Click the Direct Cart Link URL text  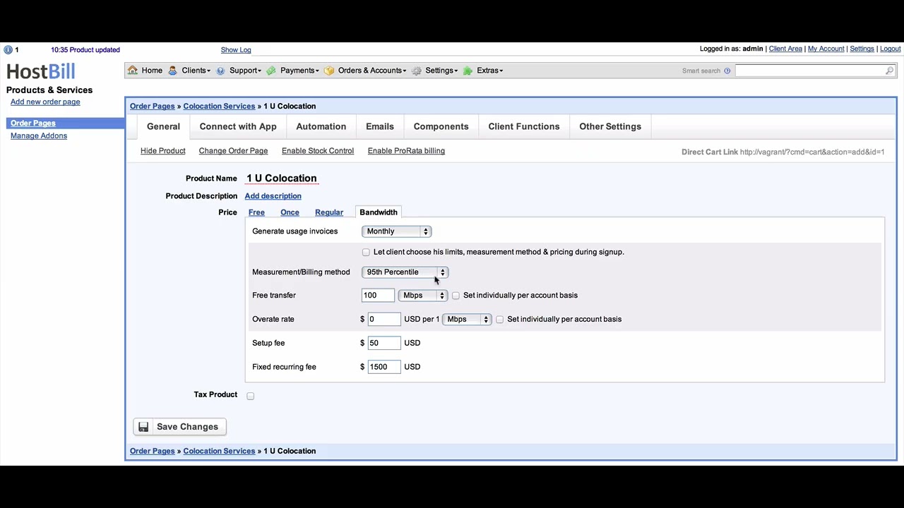click(x=812, y=152)
